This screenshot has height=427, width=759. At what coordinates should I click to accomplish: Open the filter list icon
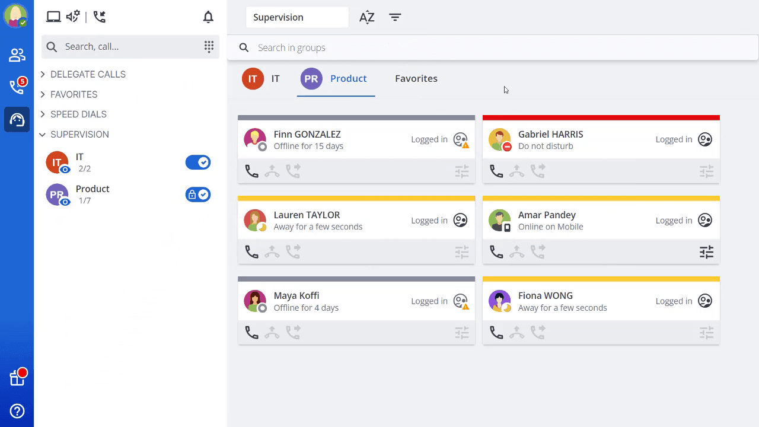tap(396, 17)
